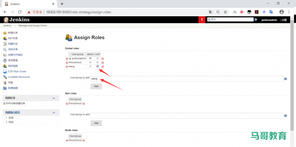Open the red notification badge showing 1
This screenshot has width=296, height=147.
(202, 20)
